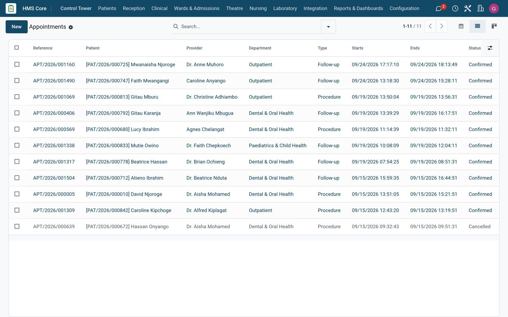Open the Wards & Admissions menu
Viewport: 508px width, 317px height.
pos(197,8)
